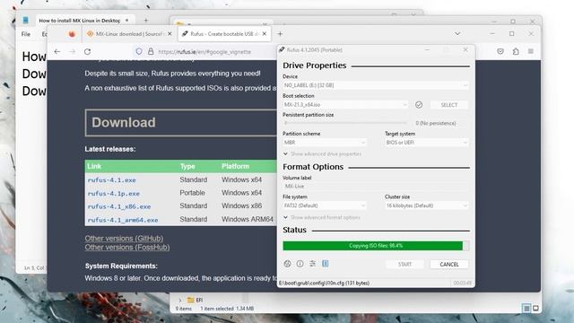Adjust the Persistent partition size slider
574x323 pixels.
345,124
